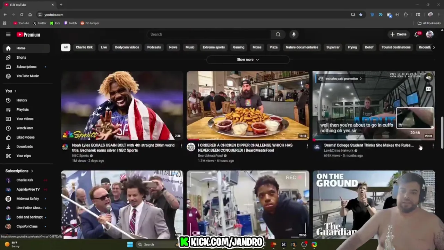444x250 pixels.
Task: Bookmark page with star icon
Action: (361, 15)
